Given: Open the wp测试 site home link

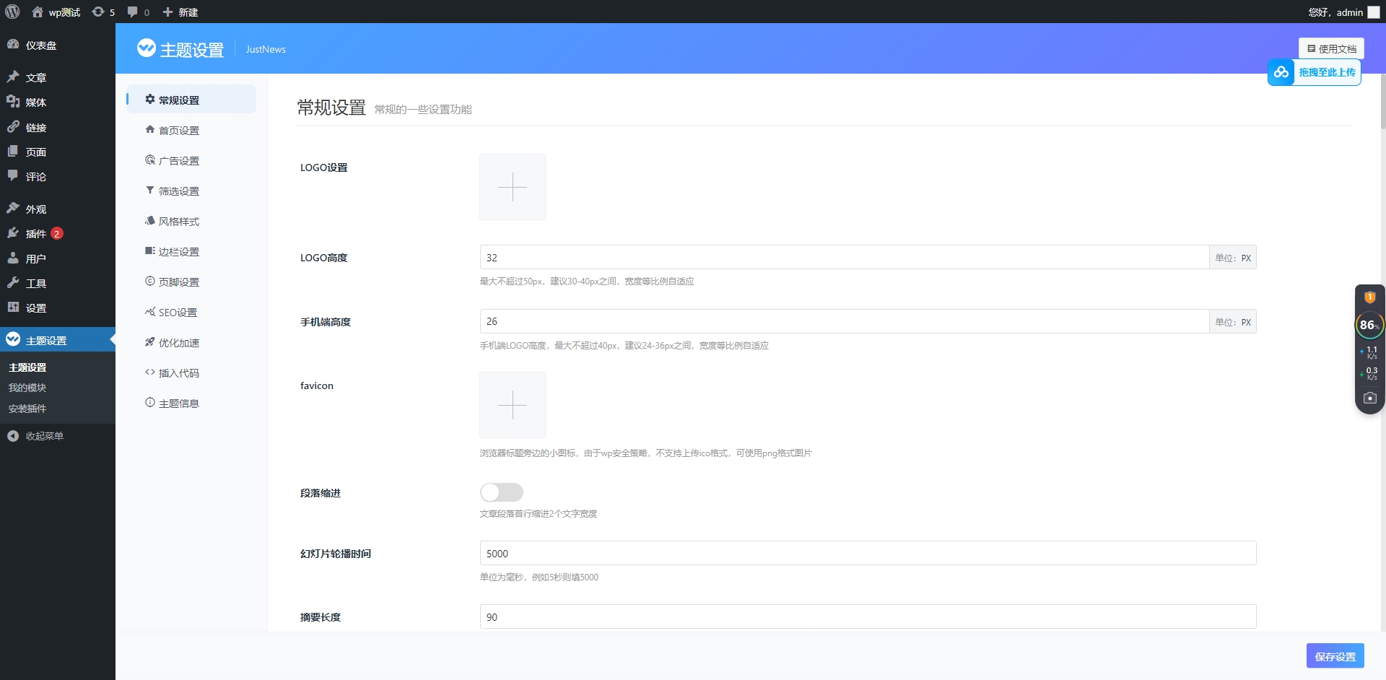Looking at the screenshot, I should pyautogui.click(x=56, y=12).
